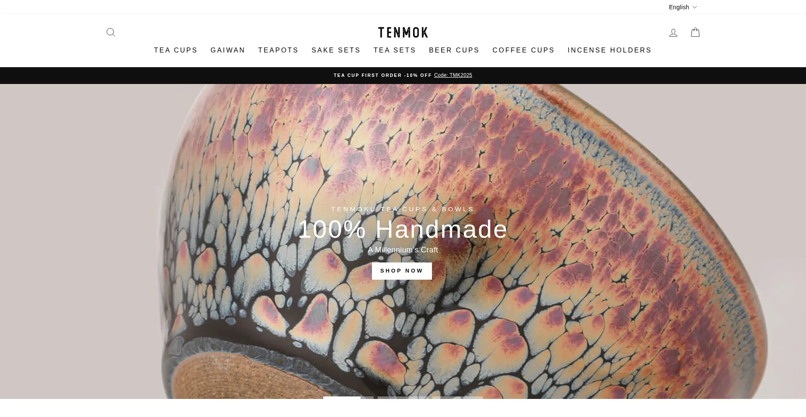Expand the English language dropdown
The height and width of the screenshot is (417, 806).
(x=683, y=7)
